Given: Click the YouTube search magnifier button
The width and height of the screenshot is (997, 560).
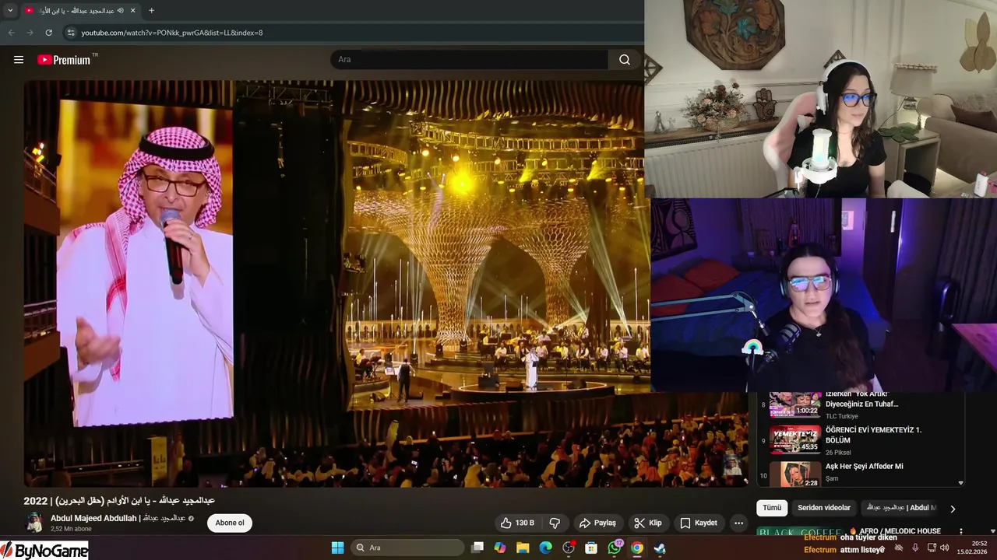Looking at the screenshot, I should click(x=625, y=60).
